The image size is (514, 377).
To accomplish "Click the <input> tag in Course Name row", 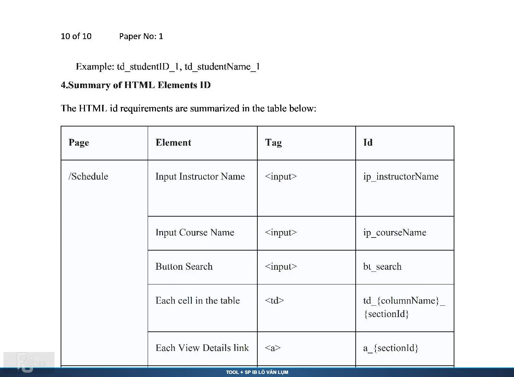I will [281, 233].
